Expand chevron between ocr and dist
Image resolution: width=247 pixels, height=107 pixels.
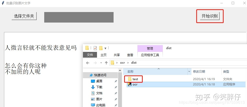click(128, 63)
